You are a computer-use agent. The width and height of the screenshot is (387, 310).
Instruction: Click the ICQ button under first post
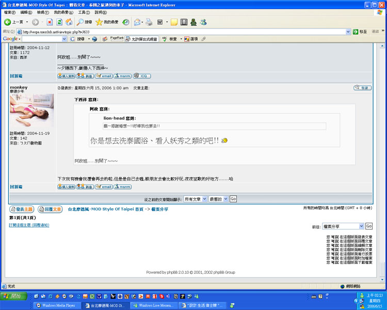142,76
